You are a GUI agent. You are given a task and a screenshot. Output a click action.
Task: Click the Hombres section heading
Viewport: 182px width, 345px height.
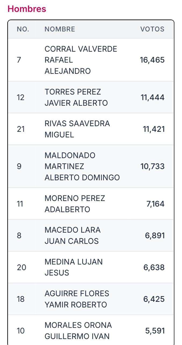pyautogui.click(x=27, y=9)
